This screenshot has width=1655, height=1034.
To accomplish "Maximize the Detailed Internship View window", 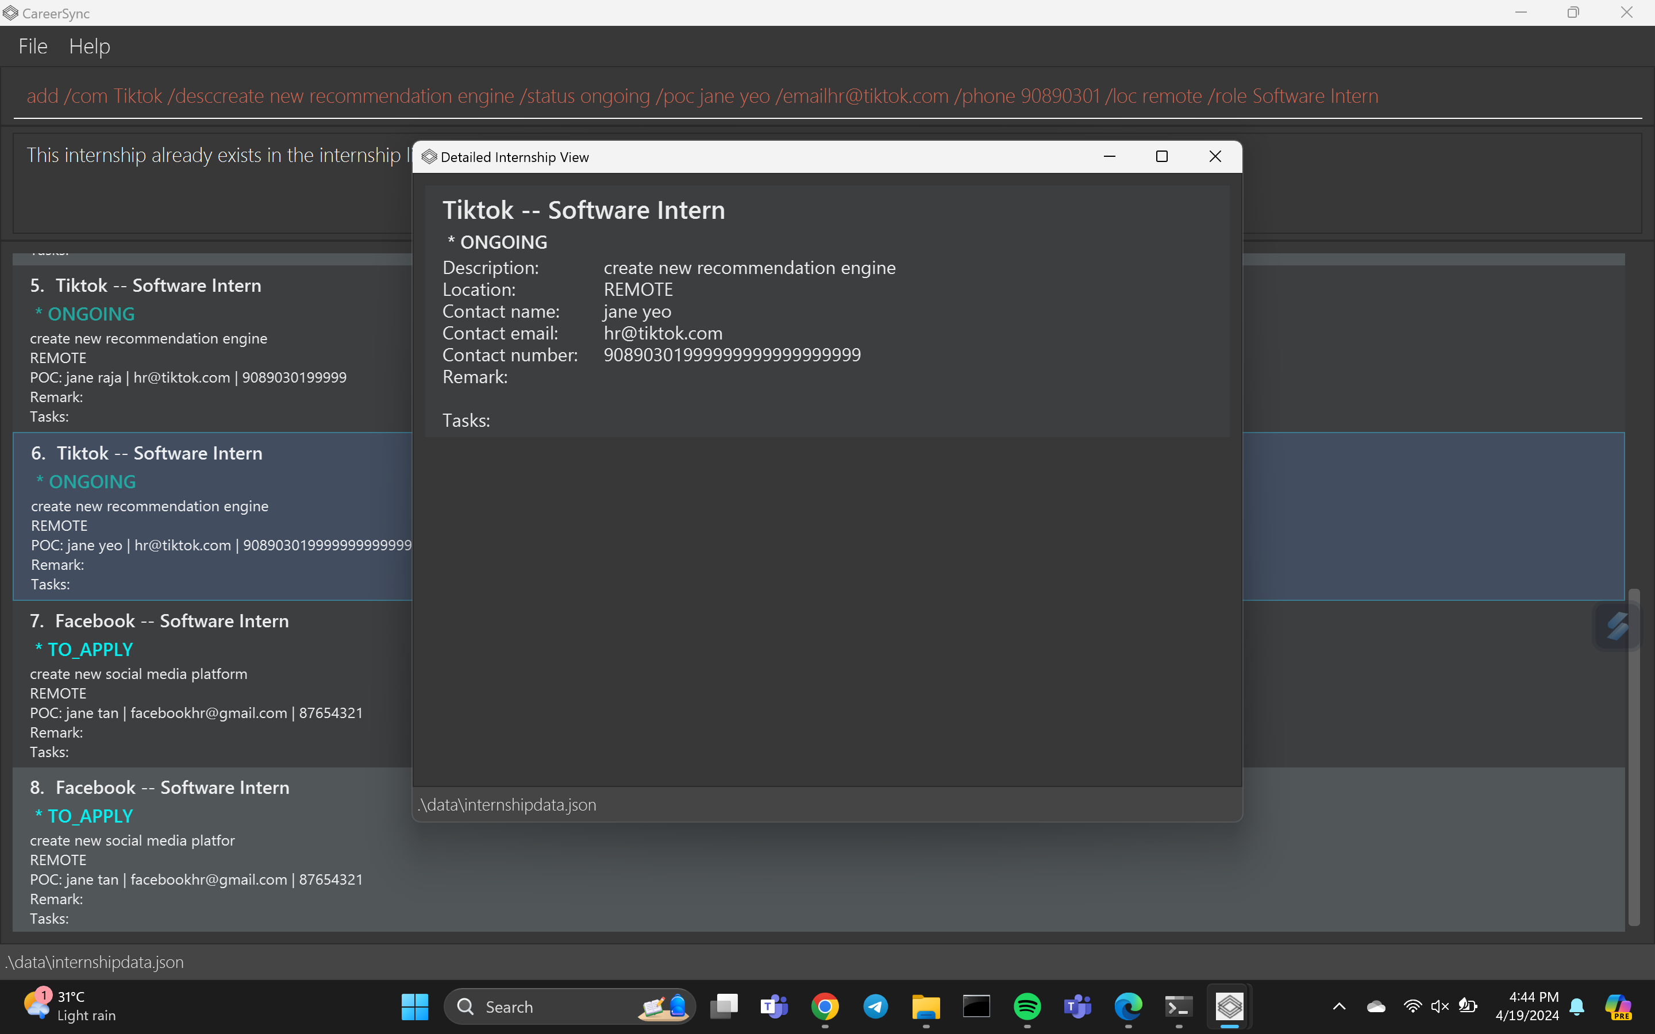I will pos(1161,157).
